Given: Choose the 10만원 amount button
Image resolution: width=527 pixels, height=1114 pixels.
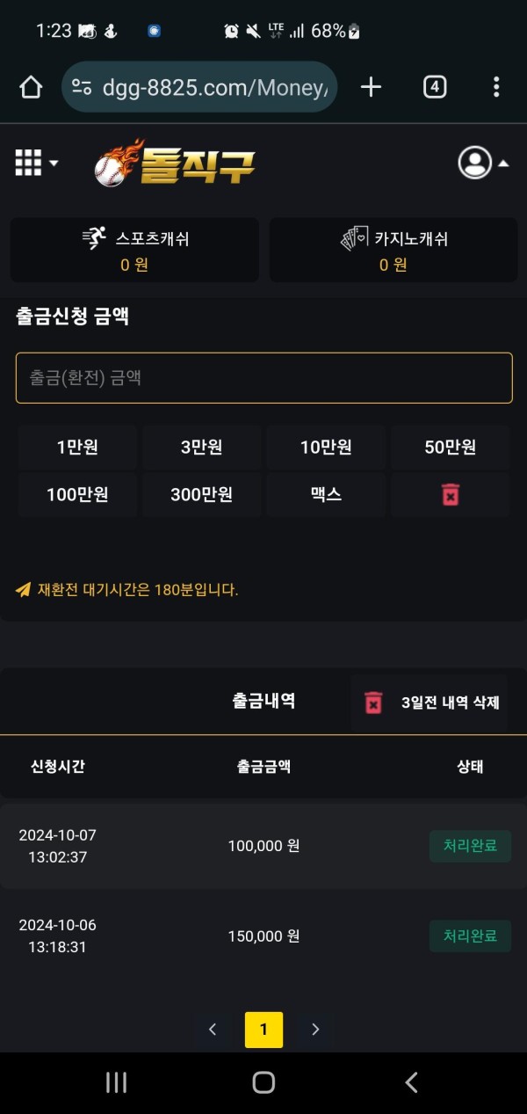Looking at the screenshot, I should (x=326, y=447).
